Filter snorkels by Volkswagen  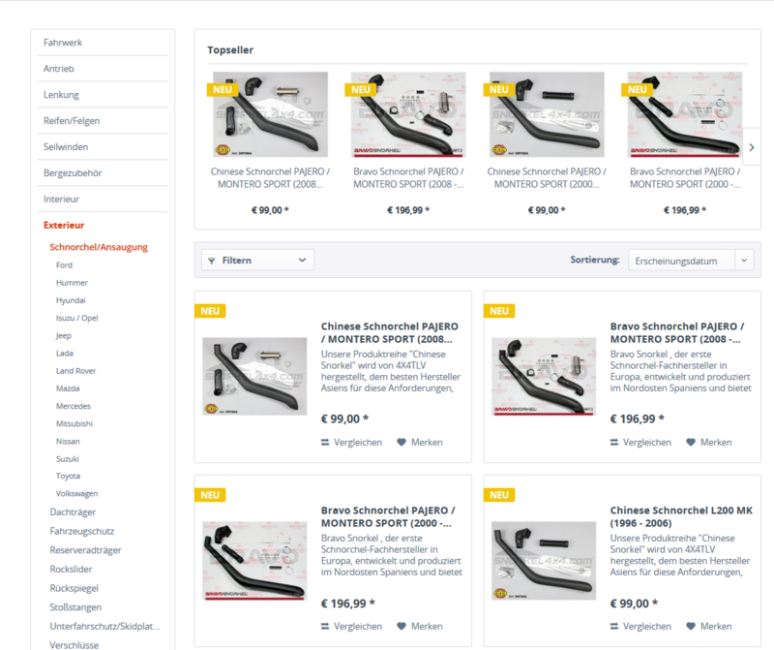tap(77, 494)
